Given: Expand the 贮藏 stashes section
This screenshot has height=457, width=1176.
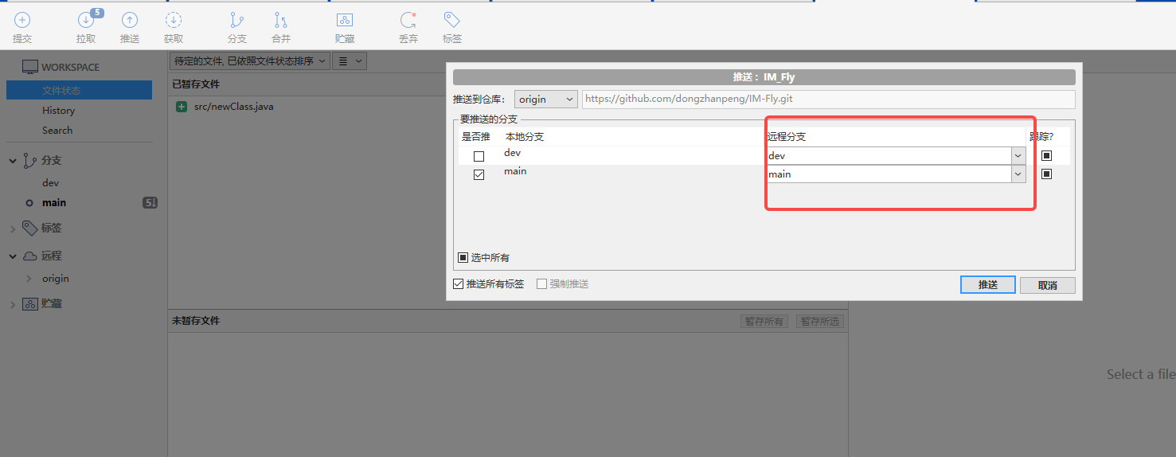Looking at the screenshot, I should tap(13, 304).
